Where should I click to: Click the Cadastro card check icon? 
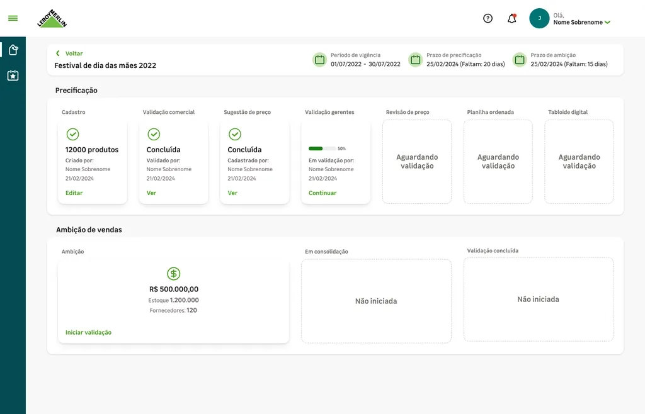pos(73,134)
